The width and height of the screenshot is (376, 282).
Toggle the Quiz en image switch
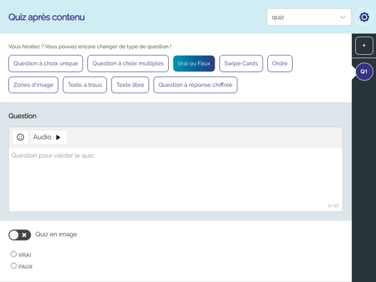(x=19, y=235)
